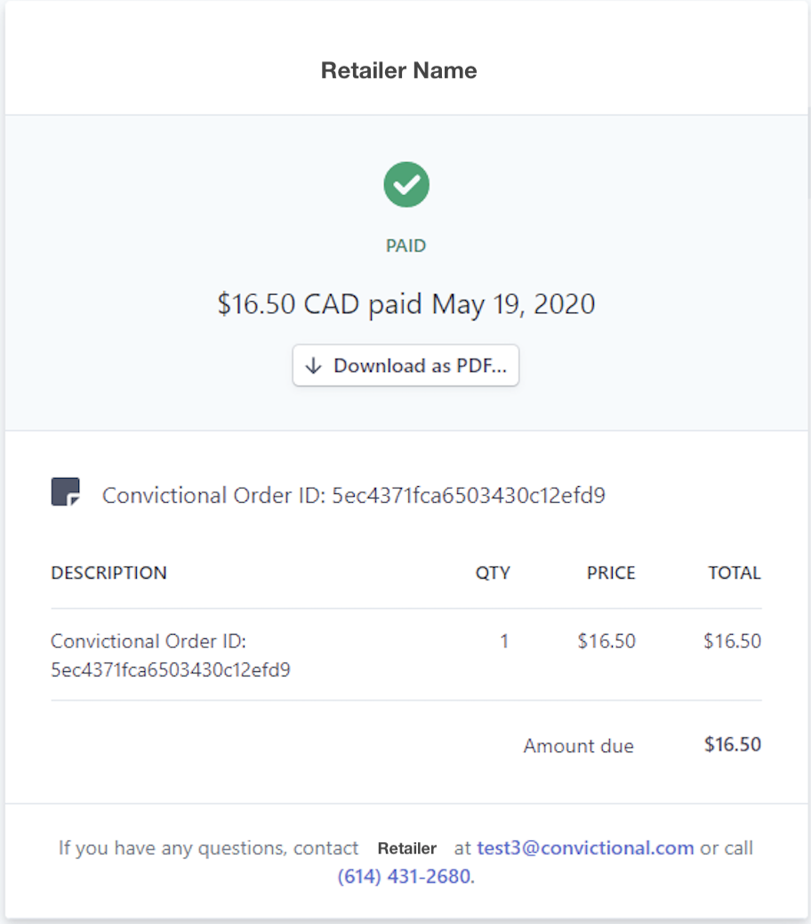Click the download arrow icon
Viewport: 811px width, 924px height.
point(314,366)
